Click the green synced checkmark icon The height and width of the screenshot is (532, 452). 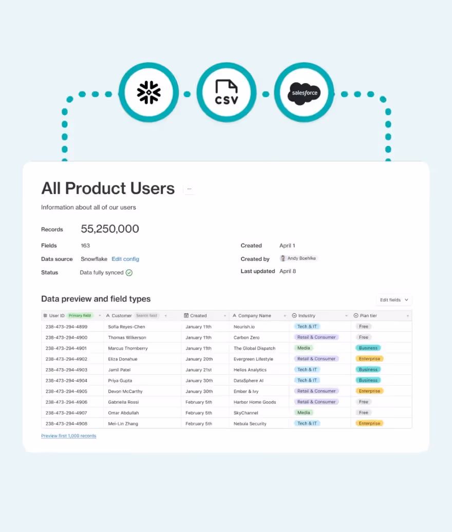pos(129,273)
